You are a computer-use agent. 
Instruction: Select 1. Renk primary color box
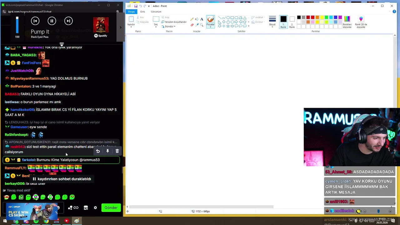[283, 22]
